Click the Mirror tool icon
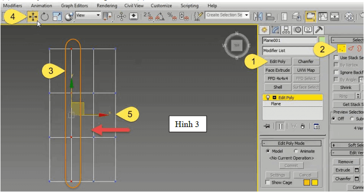The image size is (364, 192). (258, 16)
